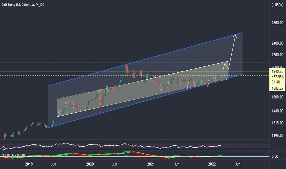The width and height of the screenshot is (286, 169).
Task: Click the 0.00 MACD axis label
Action: click(x=275, y=156)
